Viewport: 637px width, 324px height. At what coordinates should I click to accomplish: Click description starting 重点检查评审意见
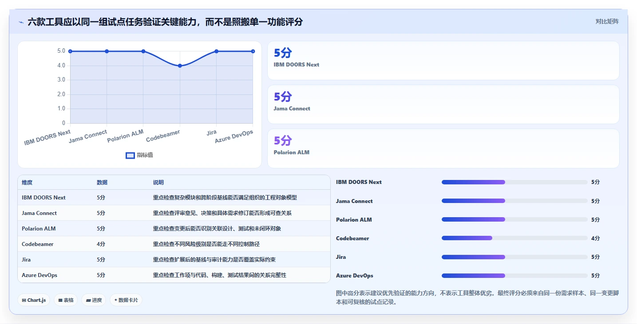tap(222, 213)
